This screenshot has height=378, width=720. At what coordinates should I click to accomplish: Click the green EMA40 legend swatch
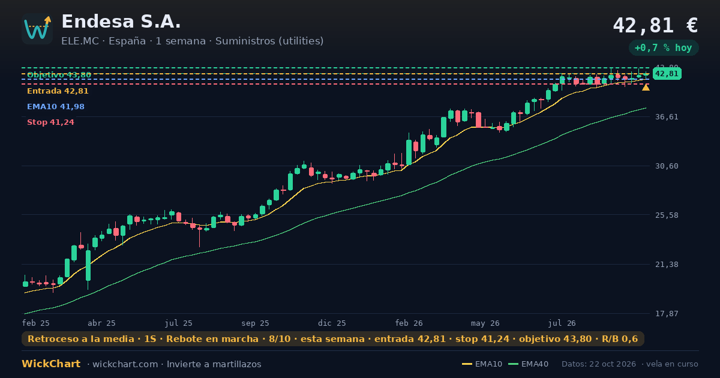click(513, 364)
